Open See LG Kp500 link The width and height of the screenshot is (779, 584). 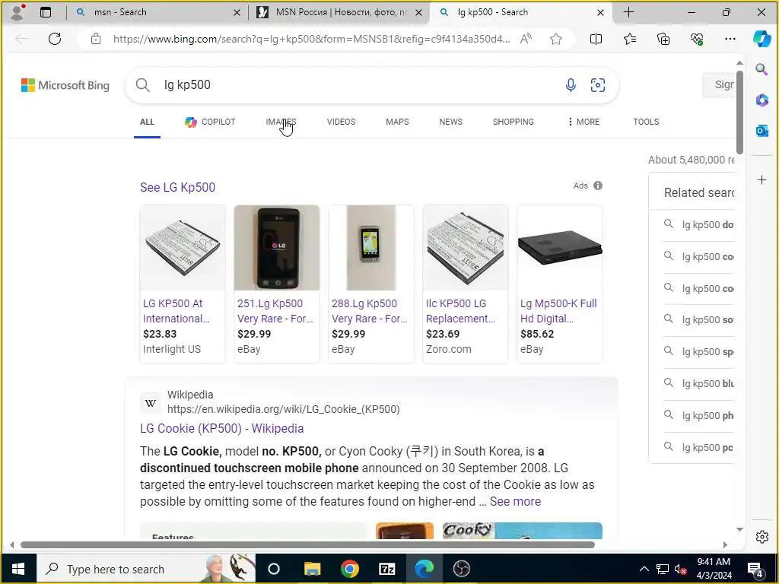(177, 187)
